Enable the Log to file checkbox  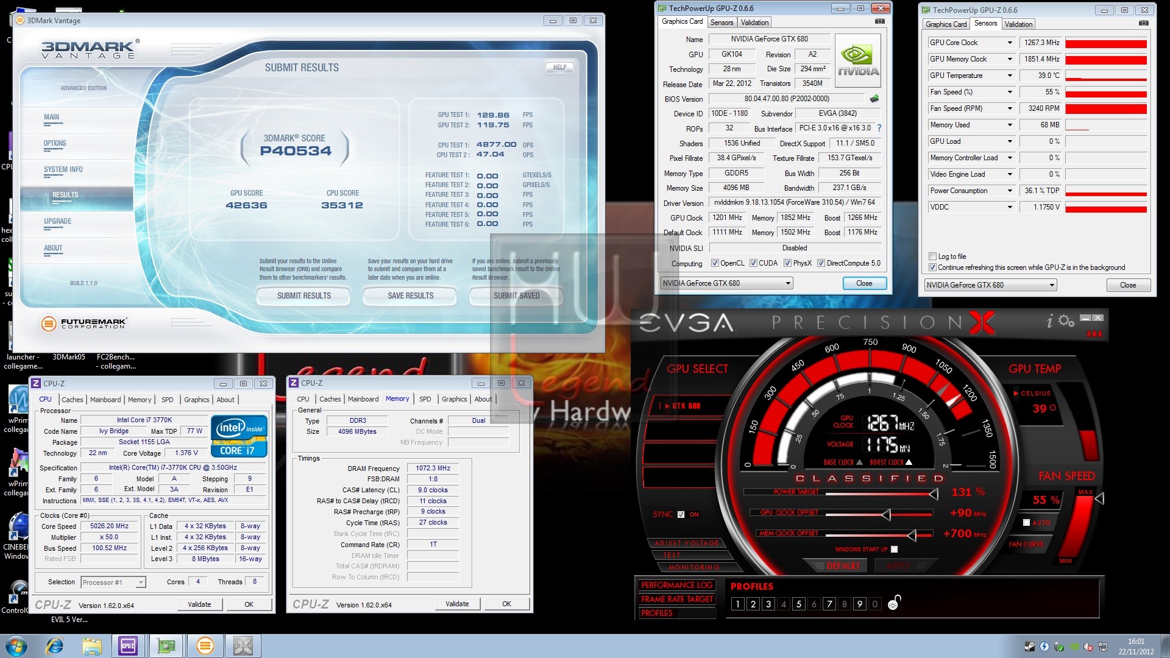(x=932, y=256)
